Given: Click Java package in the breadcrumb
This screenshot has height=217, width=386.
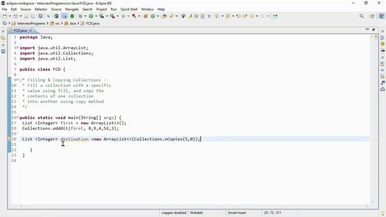Looking at the screenshot, I should tap(72, 24).
